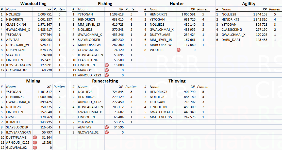Click red X icon beside AEVITAS in Runecrafting
This screenshot has width=282, height=150.
pos(107,127)
